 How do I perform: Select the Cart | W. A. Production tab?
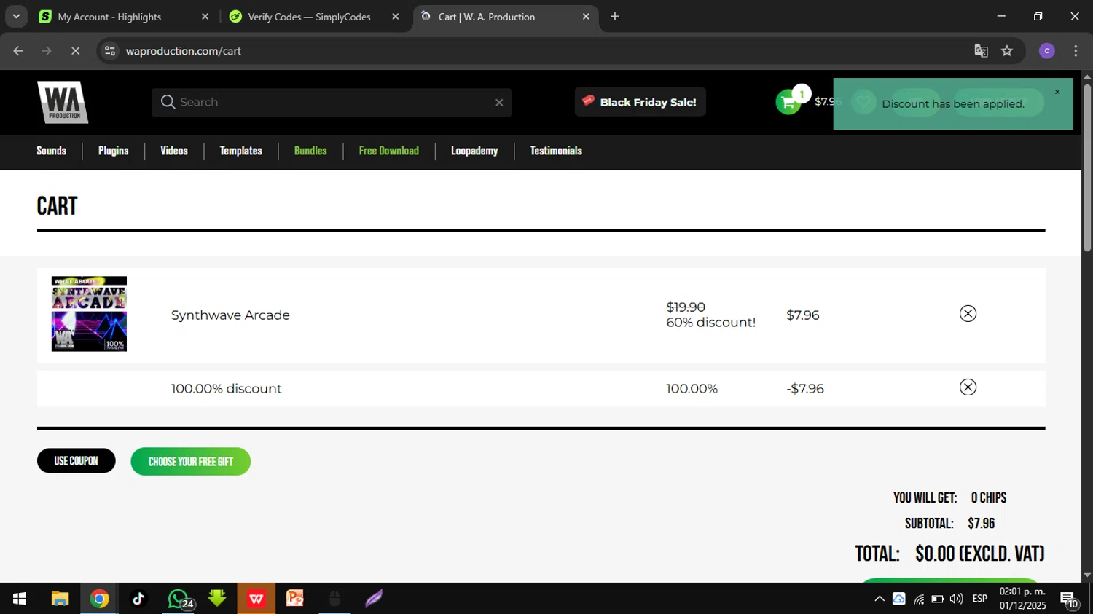[487, 17]
